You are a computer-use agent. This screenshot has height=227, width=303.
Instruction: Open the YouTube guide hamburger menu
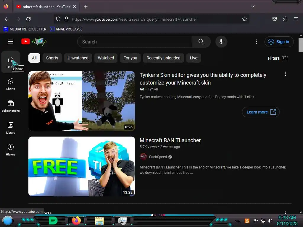(11, 41)
